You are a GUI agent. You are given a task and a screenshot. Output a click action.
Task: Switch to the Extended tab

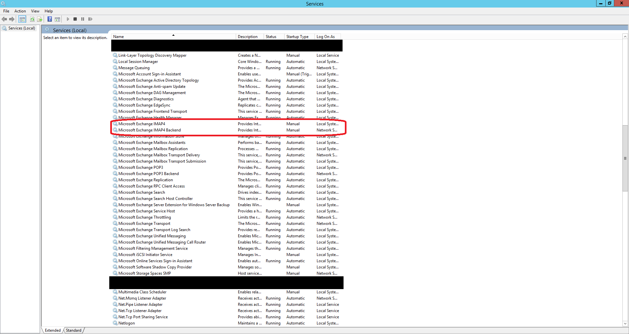click(53, 330)
